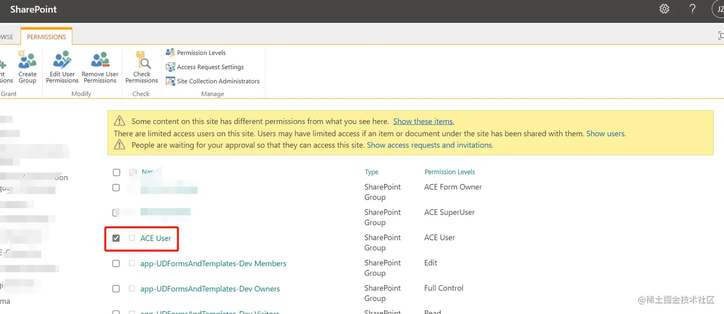Image resolution: width=724 pixels, height=314 pixels.
Task: Uncheck the ACE User group checkbox
Action: (116, 237)
